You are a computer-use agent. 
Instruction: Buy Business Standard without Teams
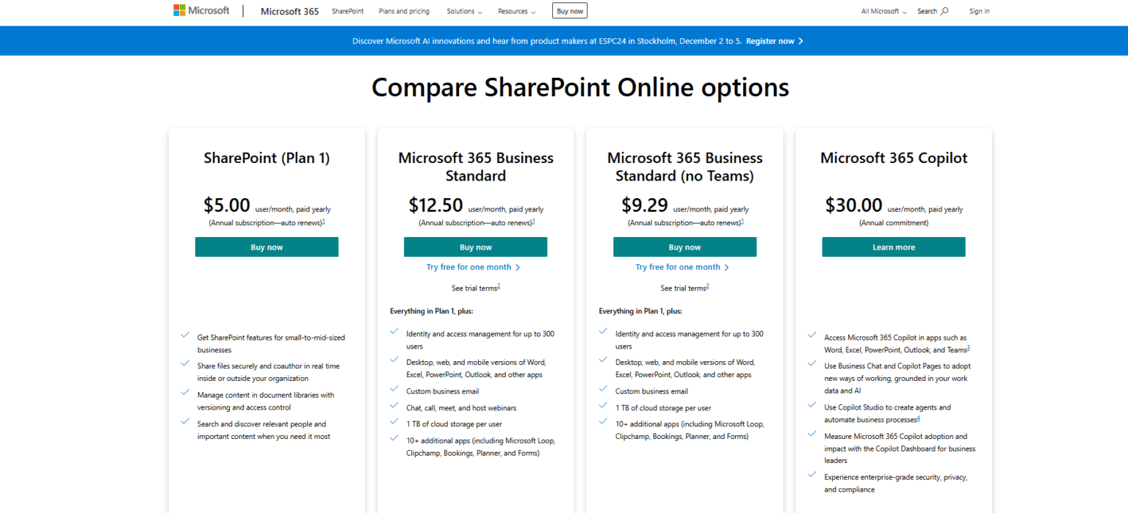point(684,247)
